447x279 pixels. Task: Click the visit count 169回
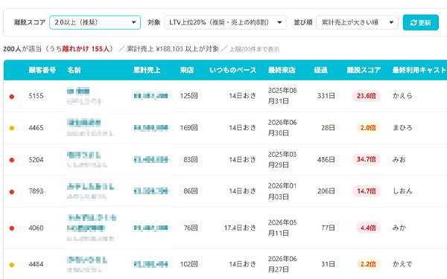188,128
